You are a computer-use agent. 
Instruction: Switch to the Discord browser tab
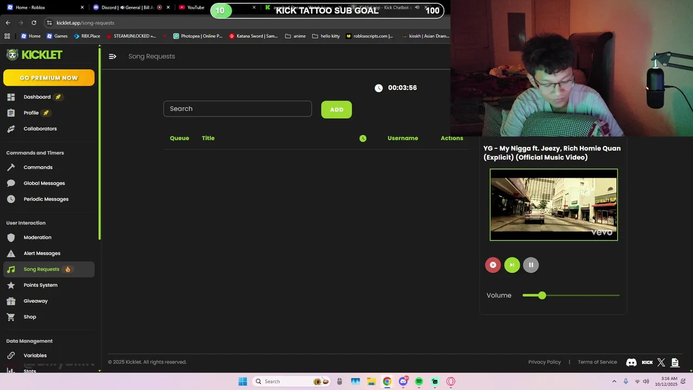click(130, 8)
